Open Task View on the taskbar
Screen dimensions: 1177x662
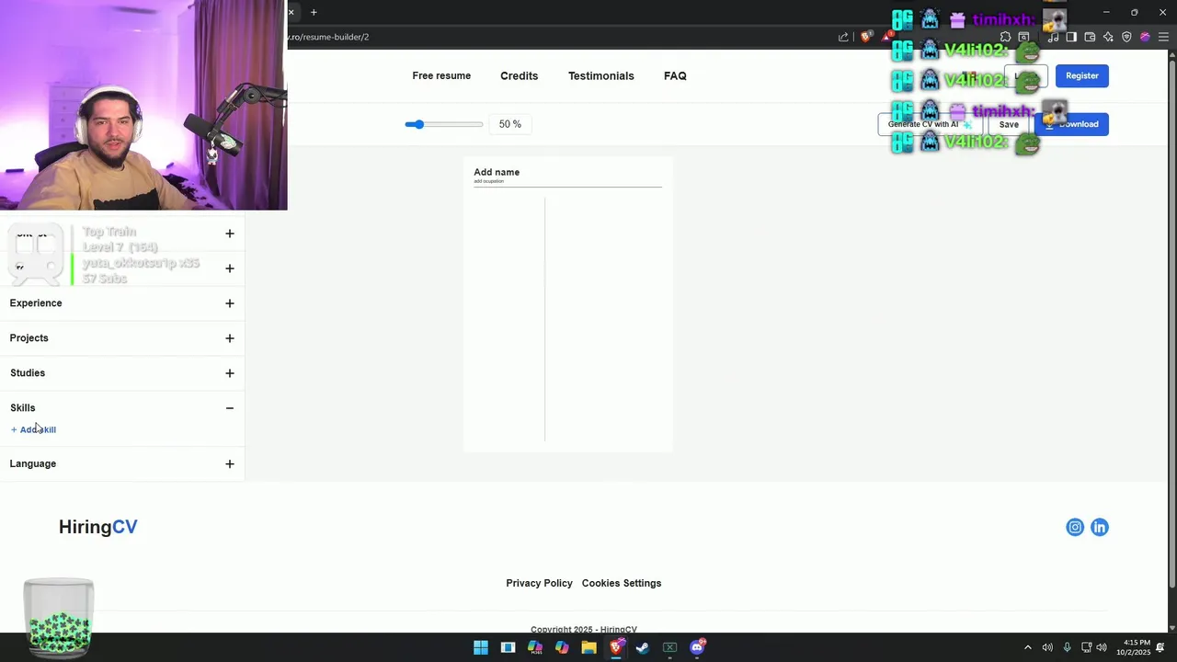(x=508, y=647)
